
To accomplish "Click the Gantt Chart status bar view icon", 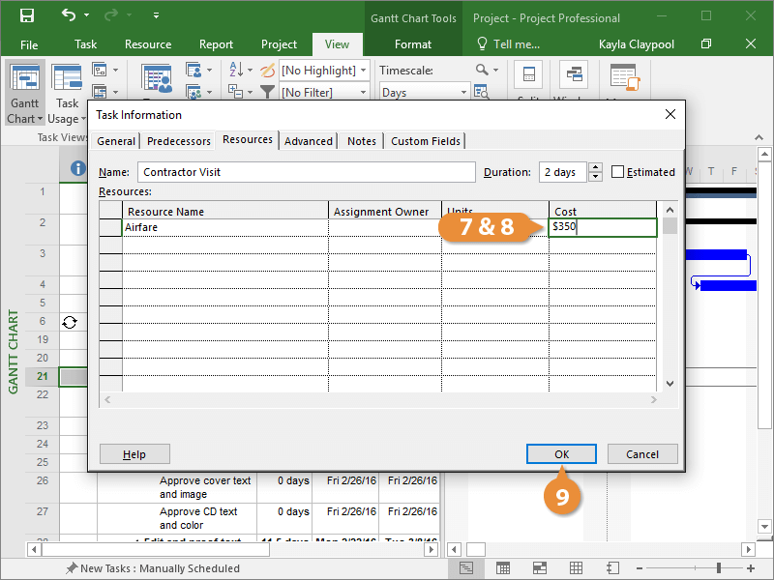I will point(467,568).
